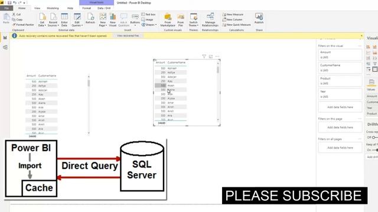
Task: Toggle the Cross-report drillthrough Off switch
Action: (x=374, y=137)
